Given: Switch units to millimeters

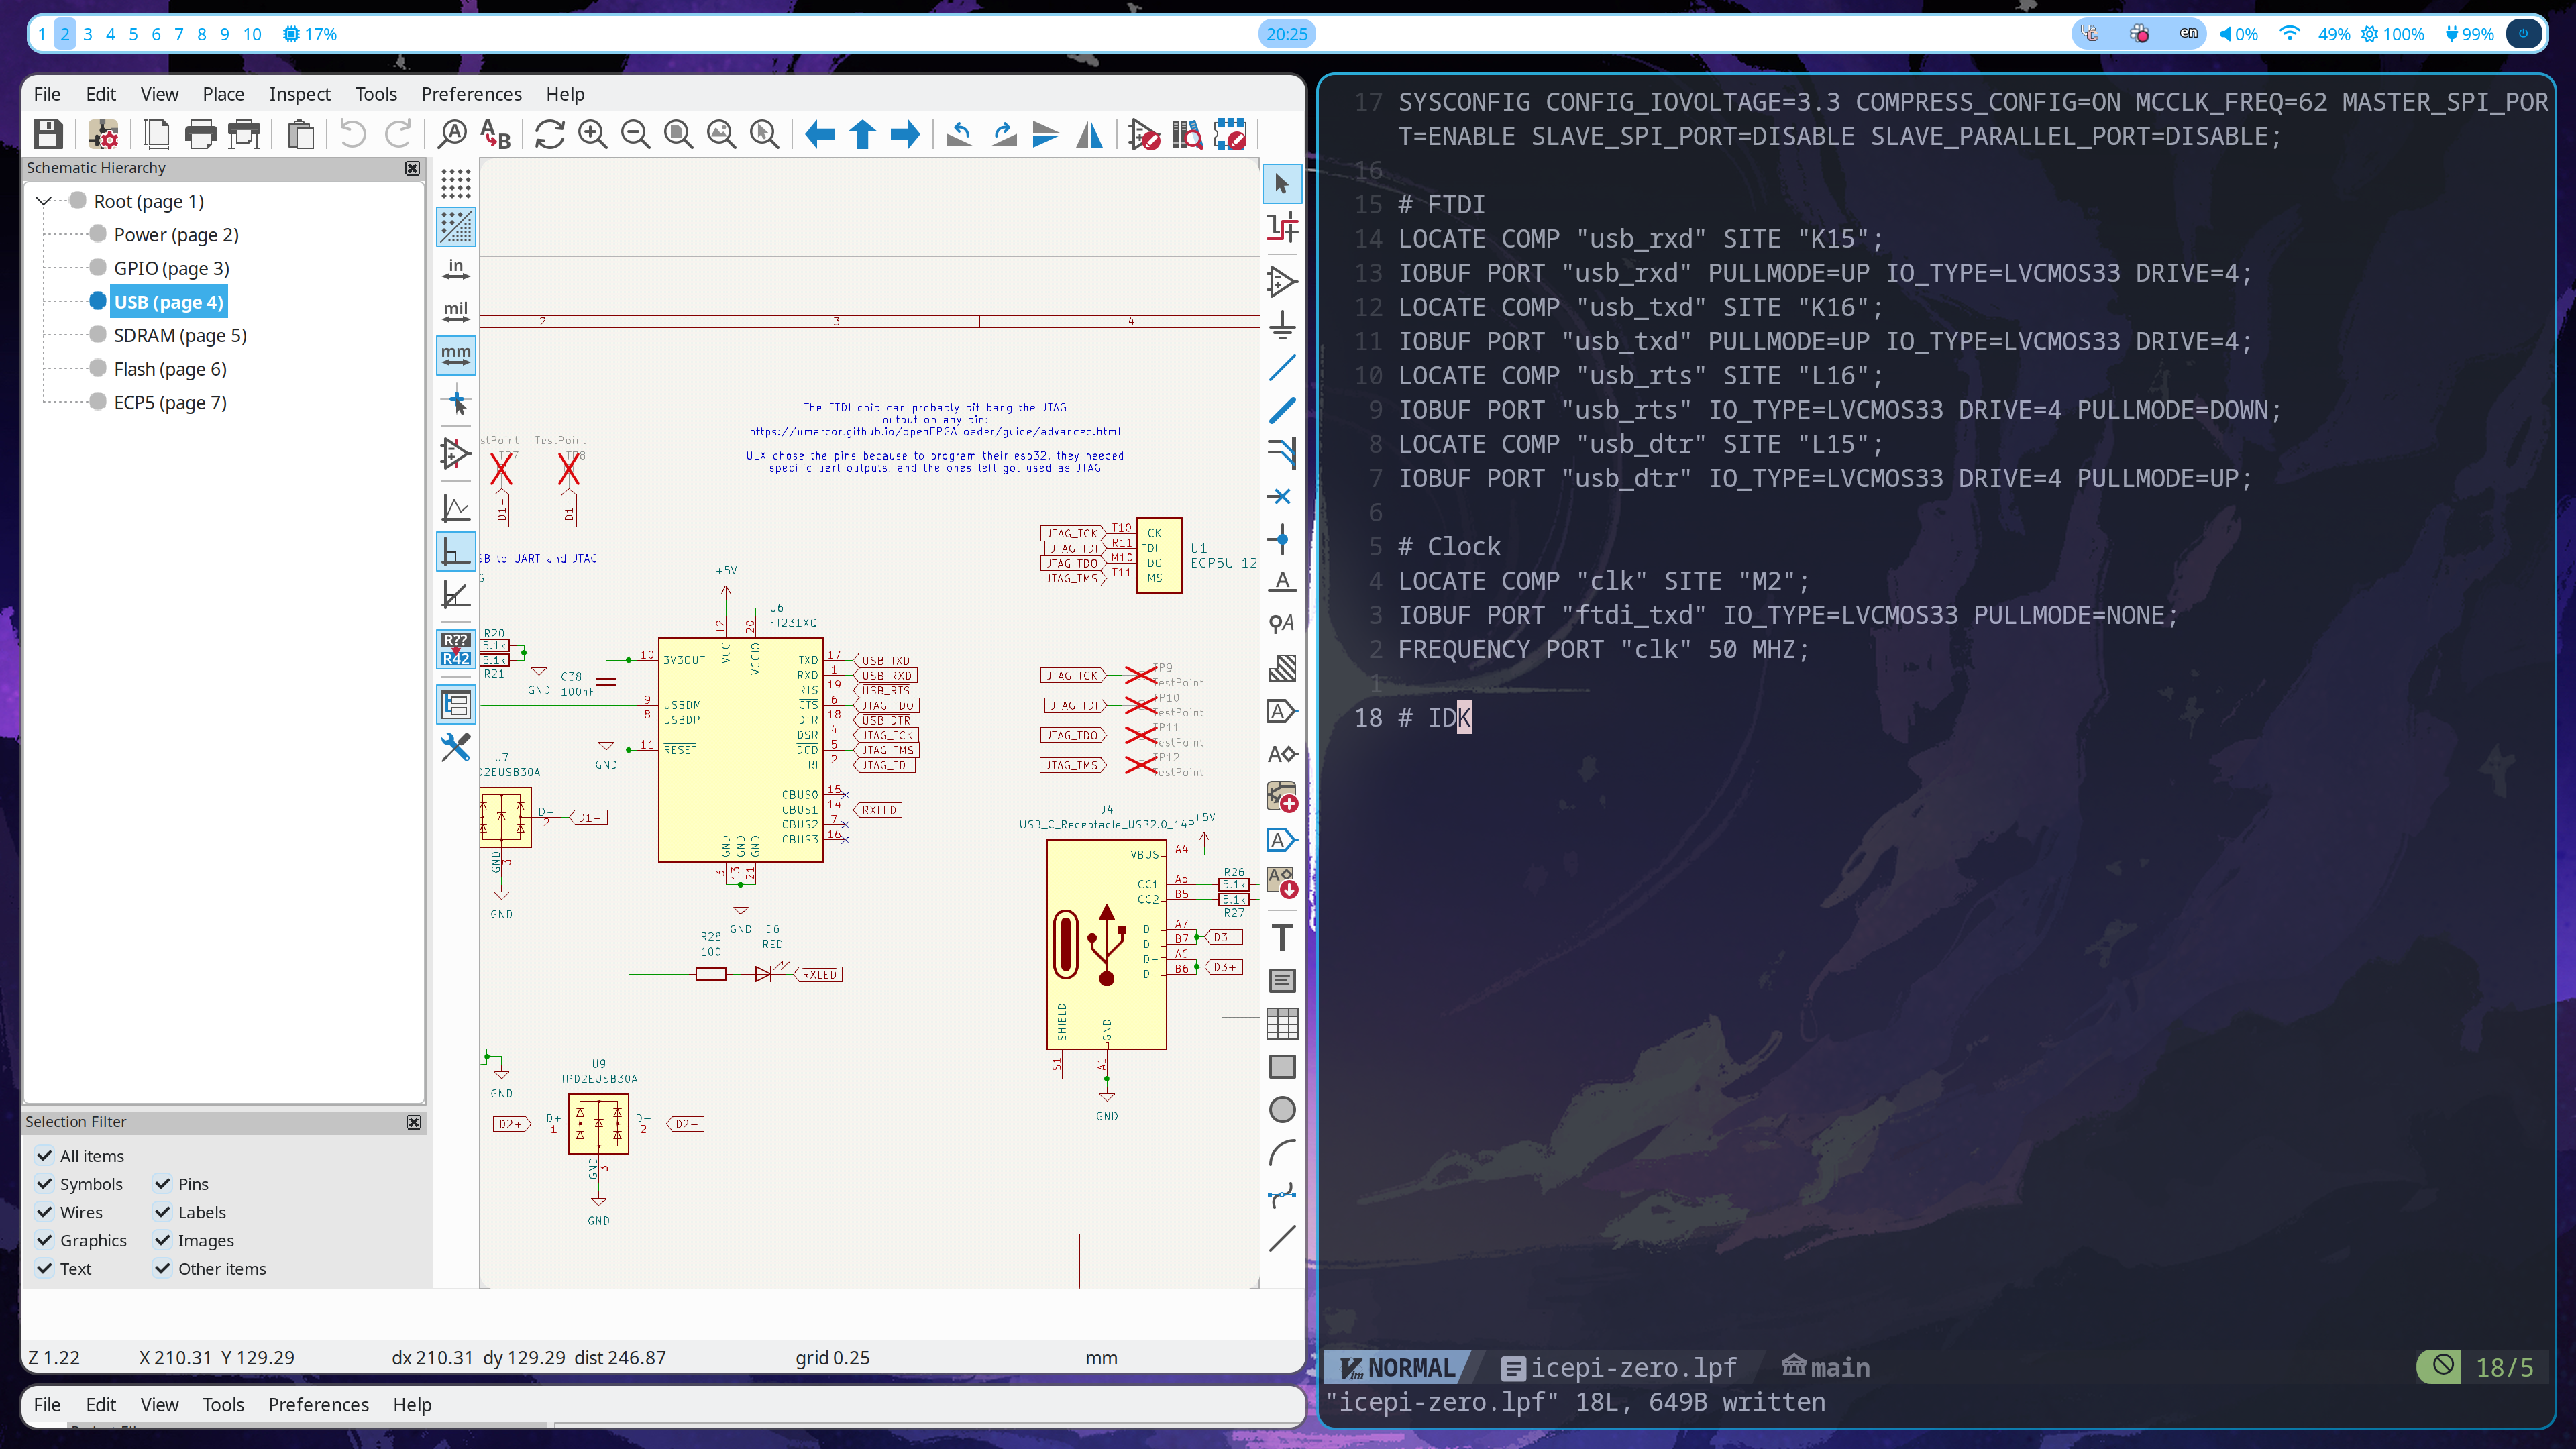Looking at the screenshot, I should point(456,356).
